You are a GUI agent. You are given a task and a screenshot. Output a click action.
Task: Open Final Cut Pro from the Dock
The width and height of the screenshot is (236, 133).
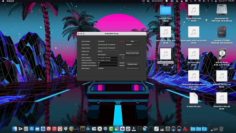click(x=117, y=129)
